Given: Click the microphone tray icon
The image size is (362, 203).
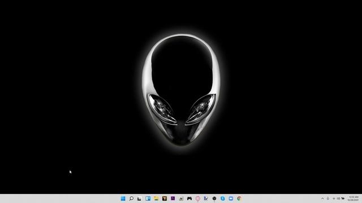Looking at the screenshot, I should point(328,198).
